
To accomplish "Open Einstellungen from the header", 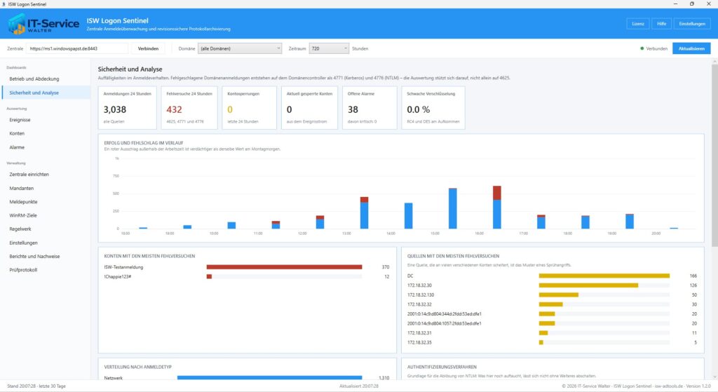I will pos(692,24).
